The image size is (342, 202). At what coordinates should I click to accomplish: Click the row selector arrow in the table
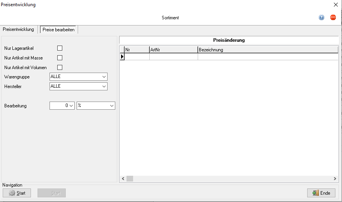(x=122, y=57)
